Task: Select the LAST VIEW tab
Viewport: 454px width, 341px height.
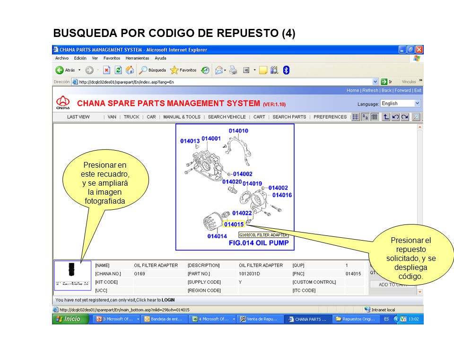Action: (x=78, y=117)
